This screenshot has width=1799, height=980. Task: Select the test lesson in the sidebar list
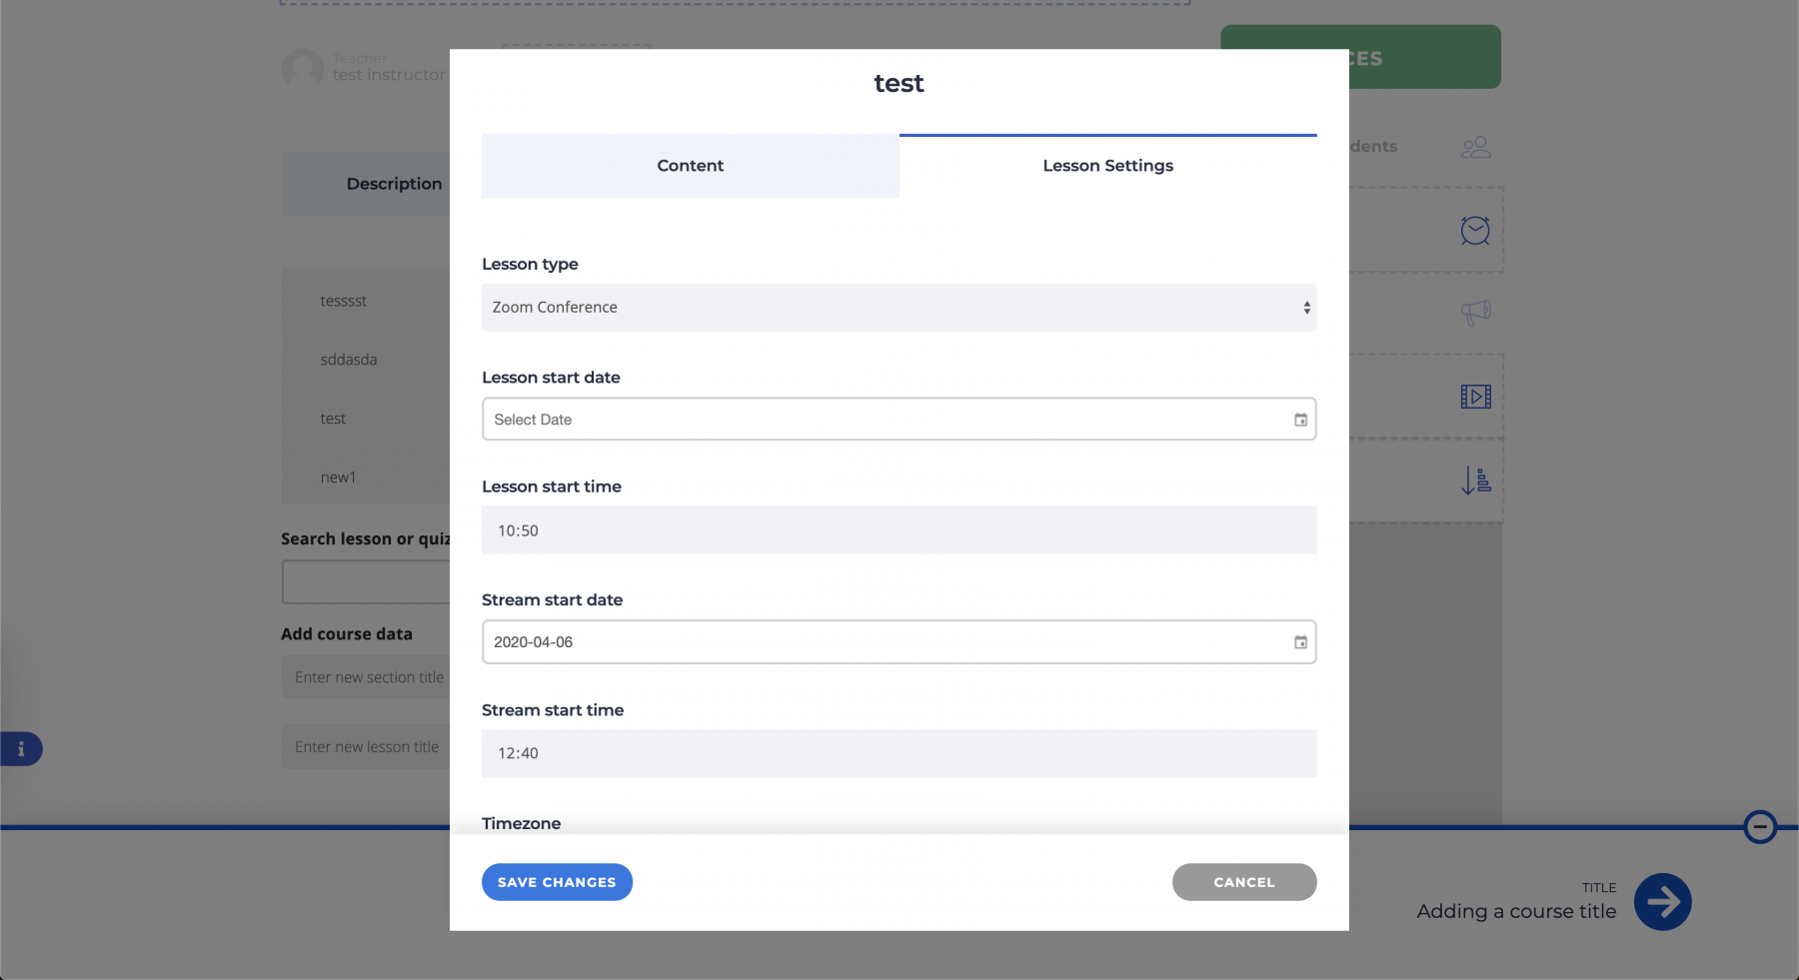pyautogui.click(x=333, y=419)
